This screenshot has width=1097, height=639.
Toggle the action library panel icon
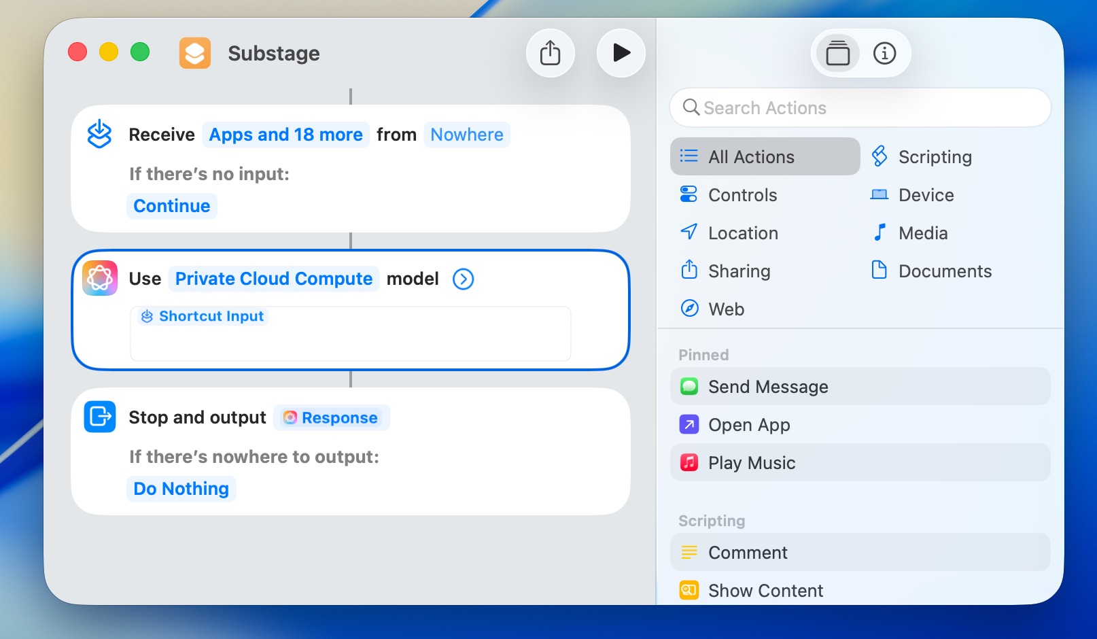pyautogui.click(x=837, y=52)
